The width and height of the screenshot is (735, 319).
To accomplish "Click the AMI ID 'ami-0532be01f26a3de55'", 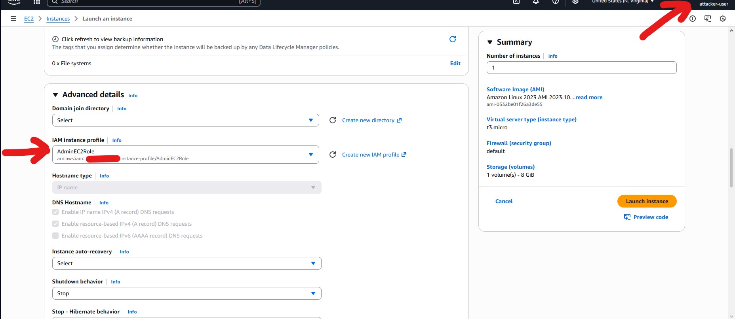I will (x=514, y=104).
